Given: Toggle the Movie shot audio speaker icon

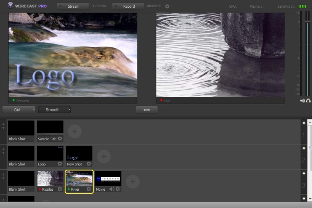Looking at the screenshot, I should tap(112, 189).
